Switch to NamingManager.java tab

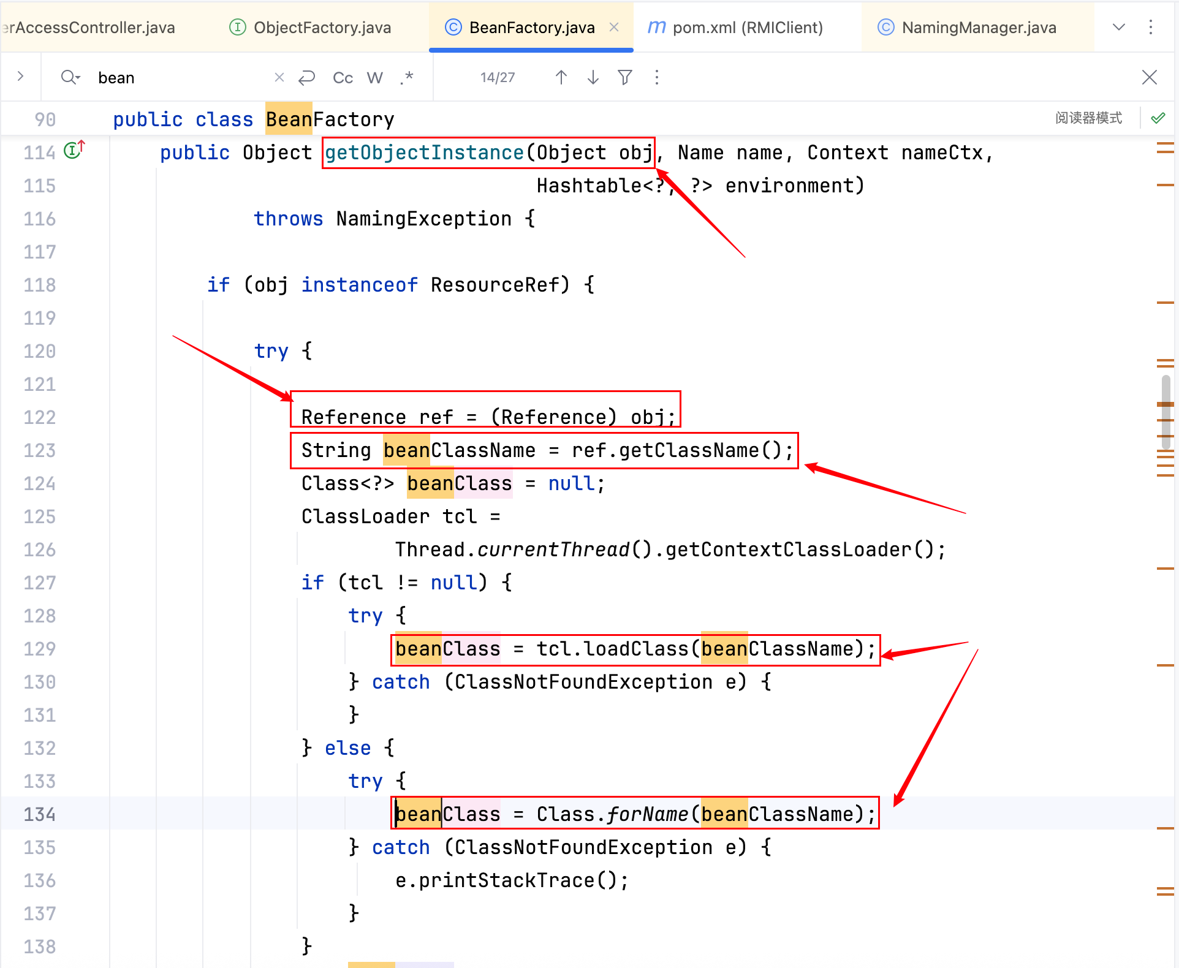979,28
